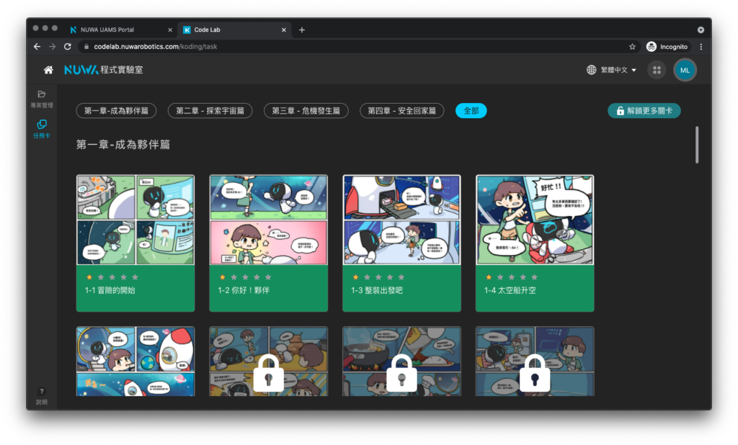Viewport: 738px width, 445px height.
Task: Open the ML user avatar
Action: tap(685, 70)
